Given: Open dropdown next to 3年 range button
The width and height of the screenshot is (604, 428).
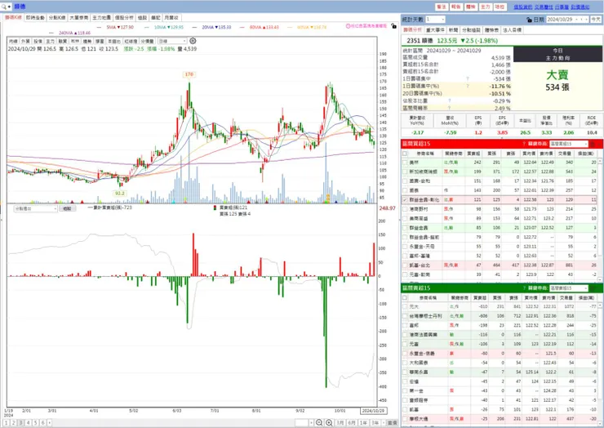Looking at the screenshot, I should (x=383, y=422).
